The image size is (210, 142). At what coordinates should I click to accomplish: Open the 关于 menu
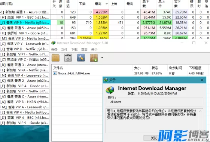point(94,49)
